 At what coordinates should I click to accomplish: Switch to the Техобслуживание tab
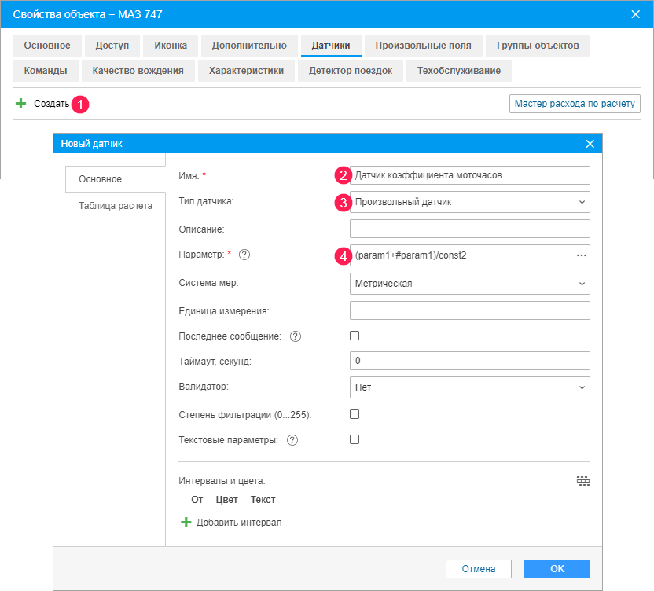459,71
